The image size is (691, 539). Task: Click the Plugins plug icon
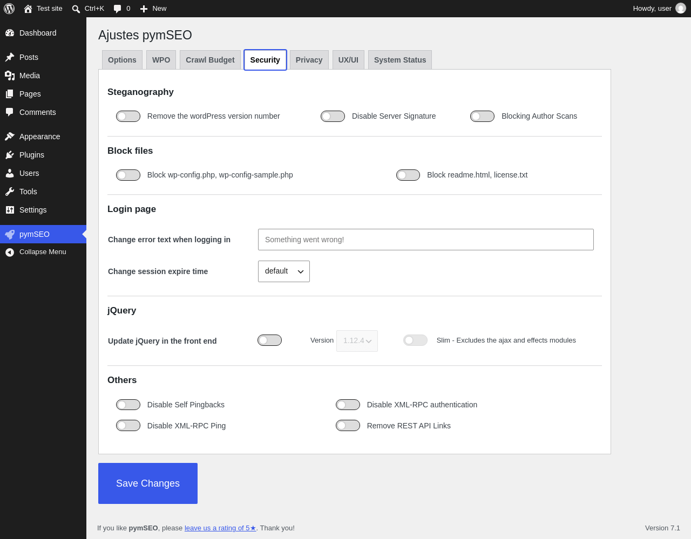(10, 155)
